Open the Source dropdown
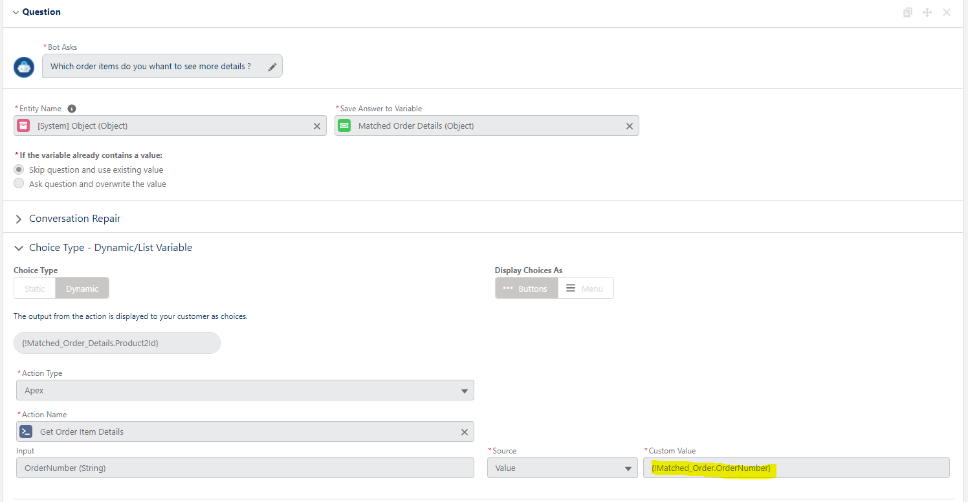The width and height of the screenshot is (968, 502). 562,468
